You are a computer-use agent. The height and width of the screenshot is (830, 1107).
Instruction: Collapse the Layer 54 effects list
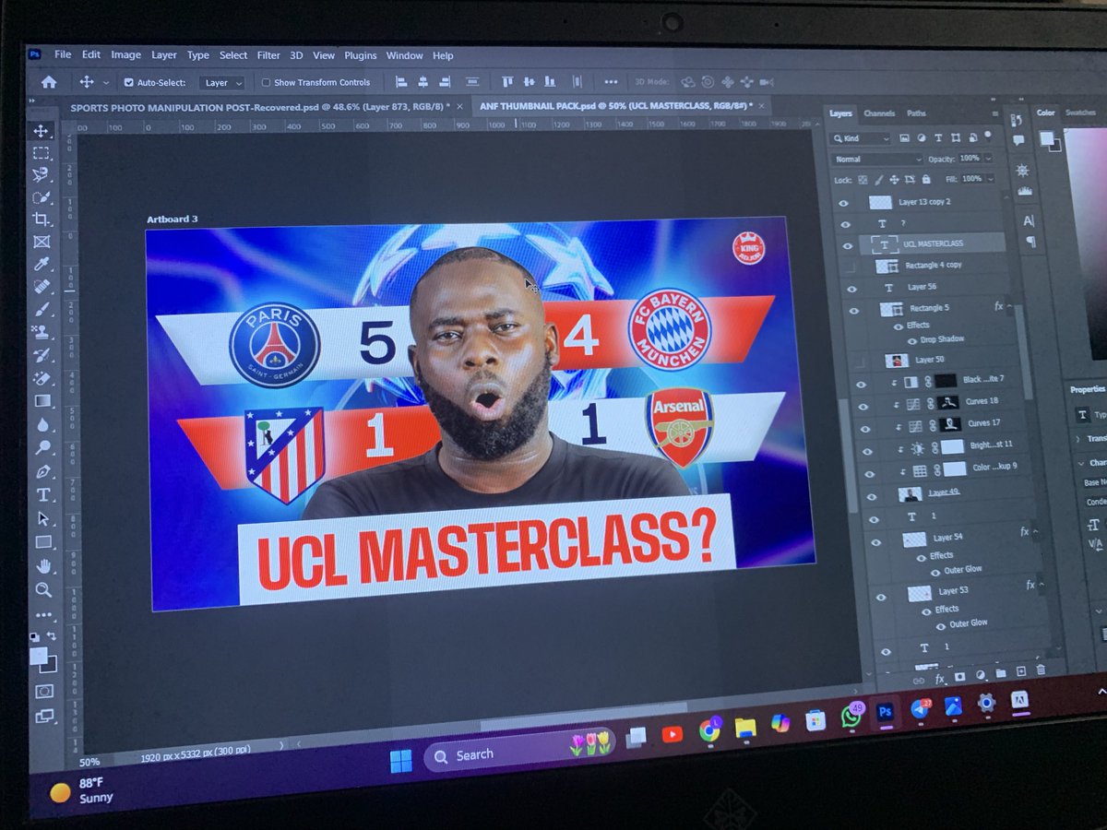[x=1036, y=532]
